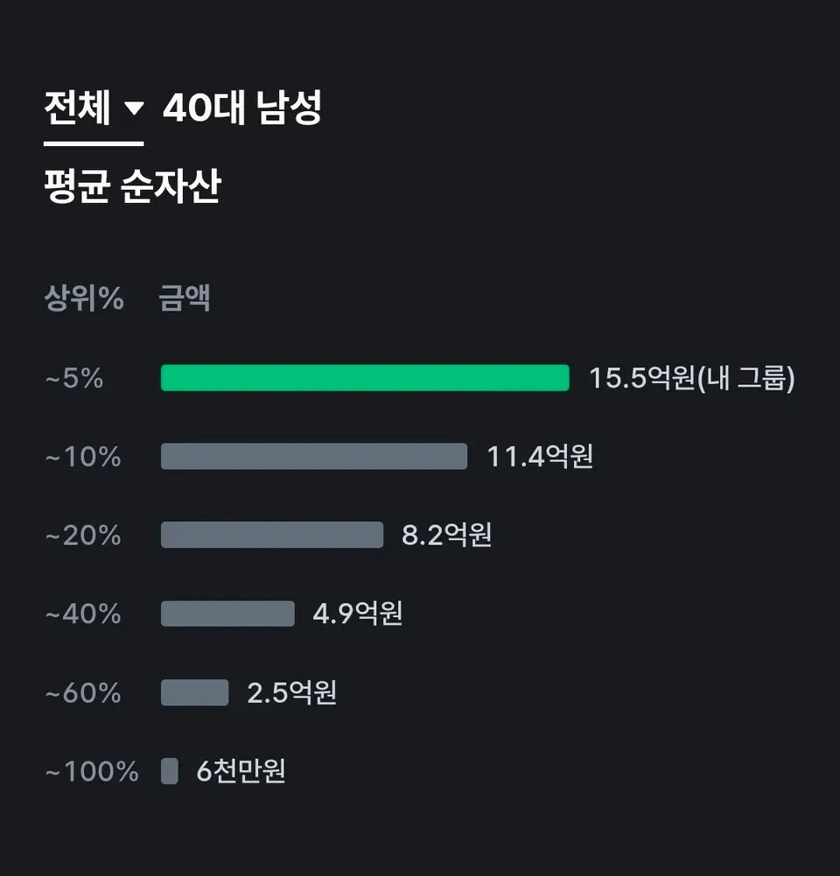This screenshot has width=840, height=876.
Task: Click the 상위% column header
Action: tap(84, 298)
